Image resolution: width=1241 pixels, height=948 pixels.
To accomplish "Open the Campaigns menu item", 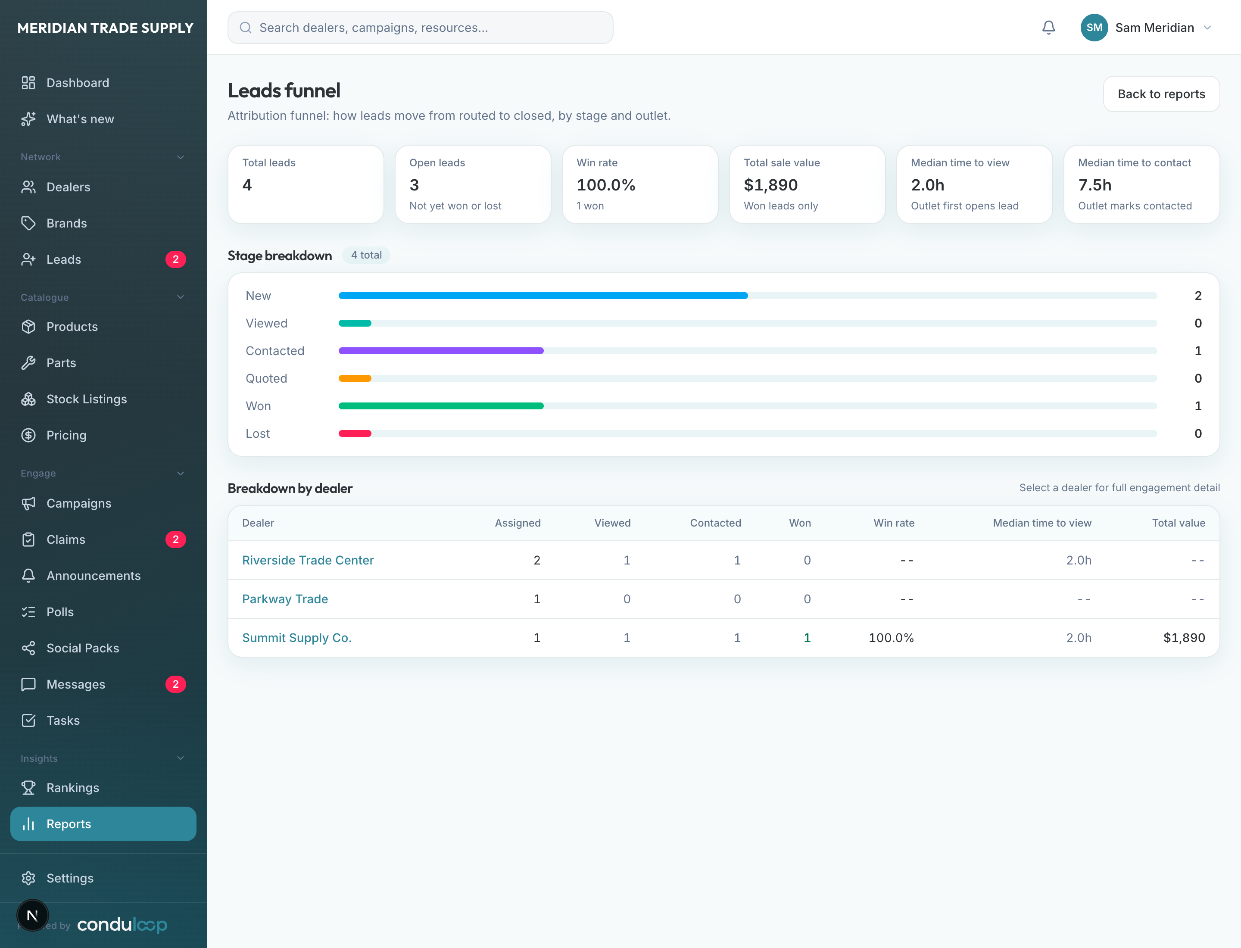I will pyautogui.click(x=103, y=503).
